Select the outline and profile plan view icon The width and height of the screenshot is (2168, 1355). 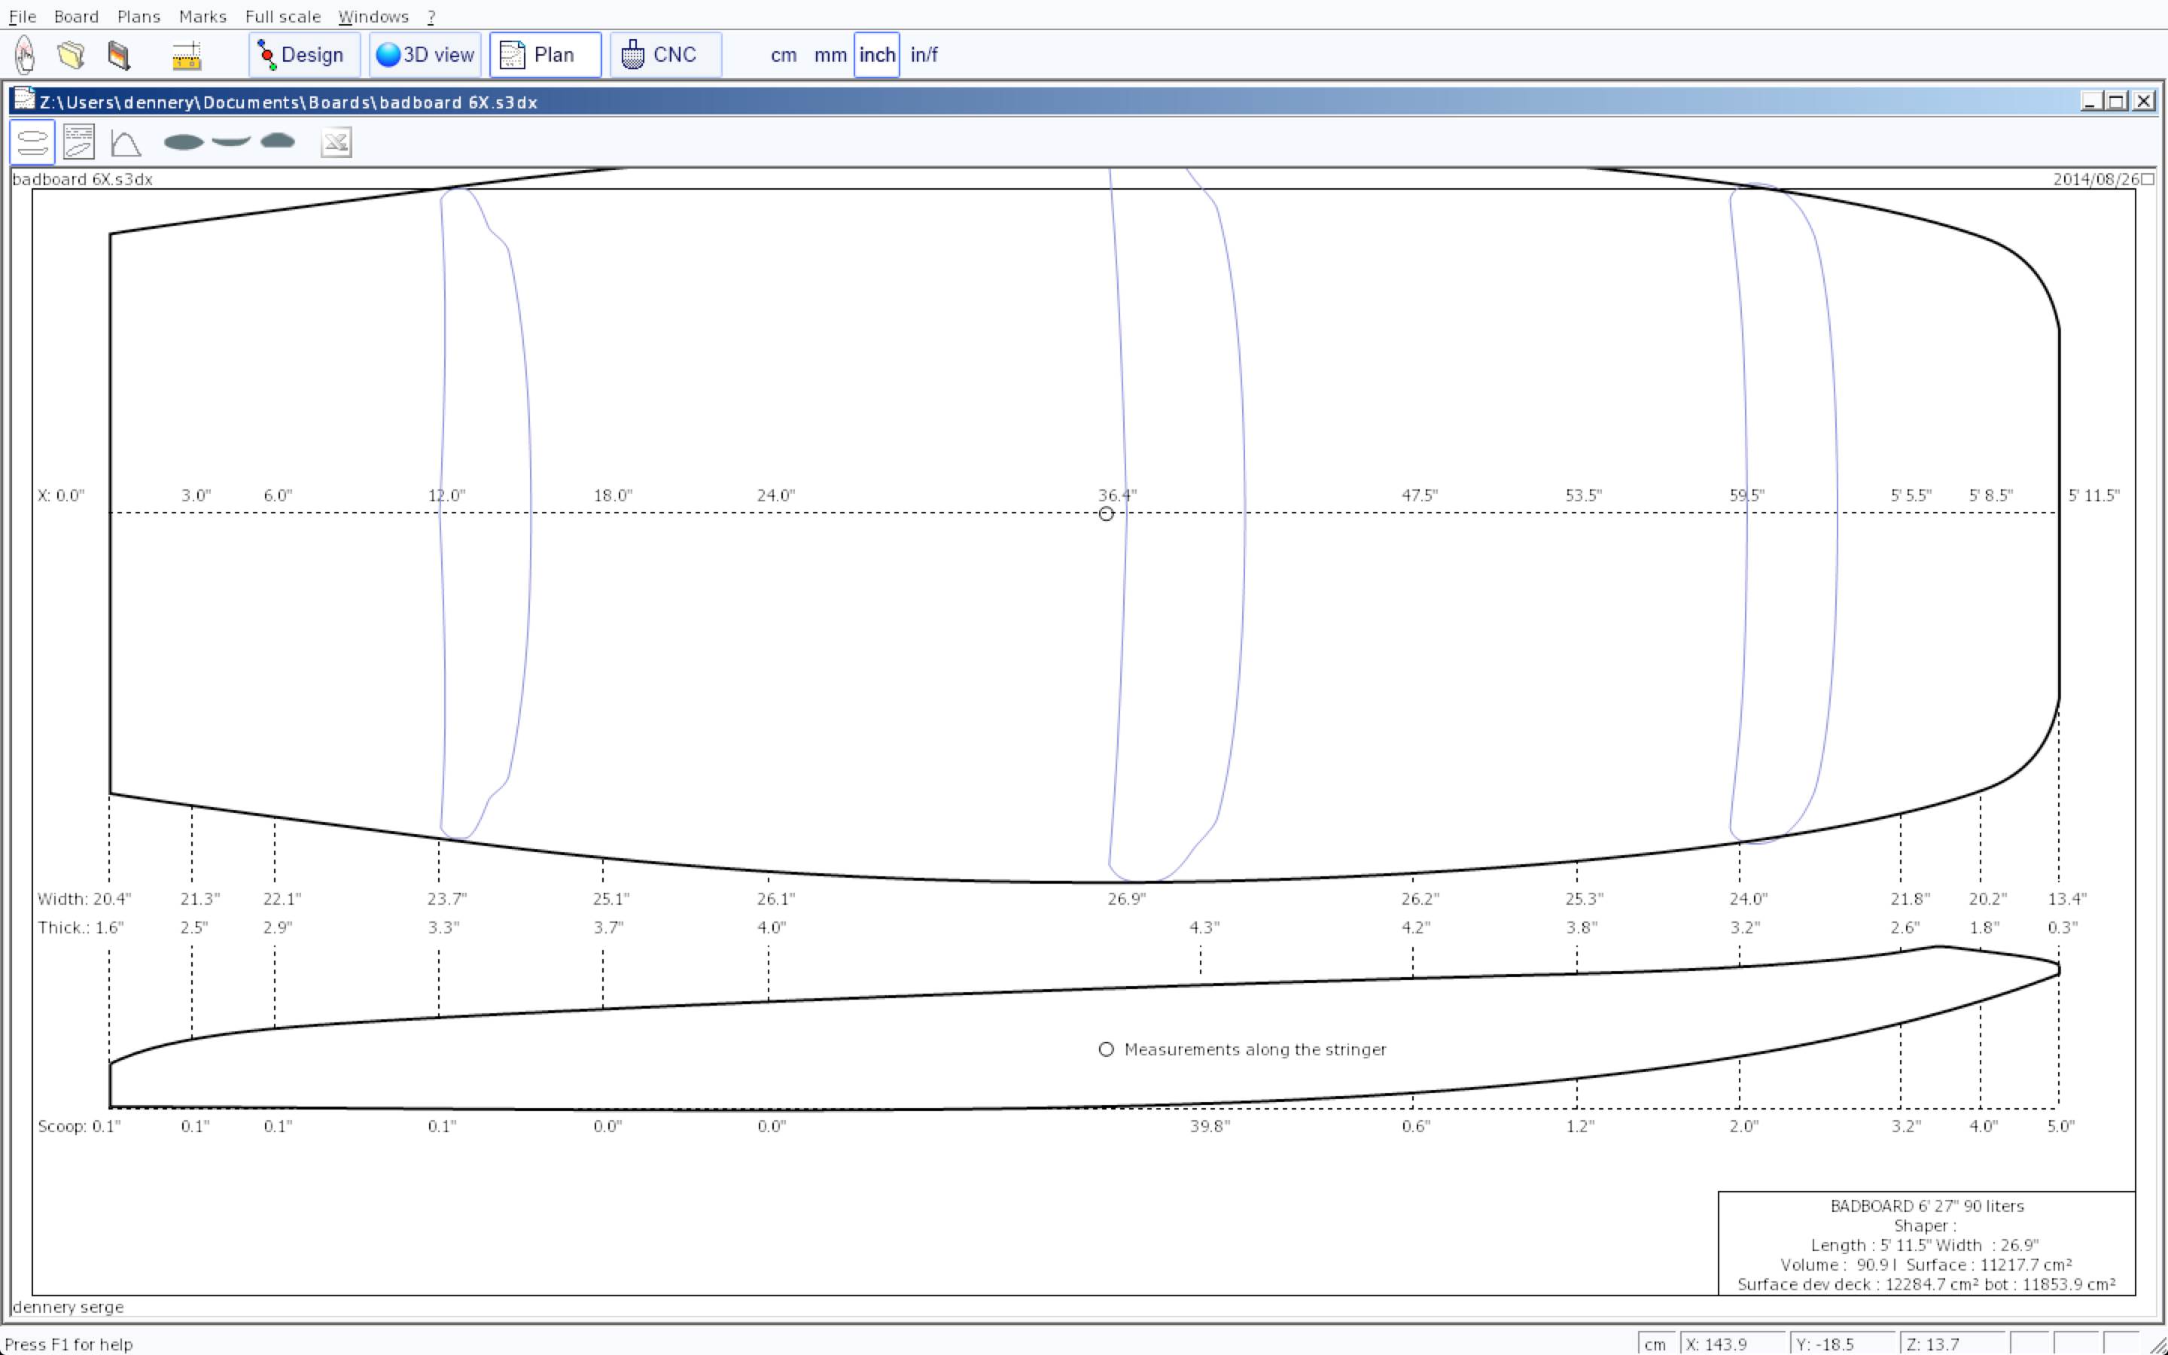[32, 142]
